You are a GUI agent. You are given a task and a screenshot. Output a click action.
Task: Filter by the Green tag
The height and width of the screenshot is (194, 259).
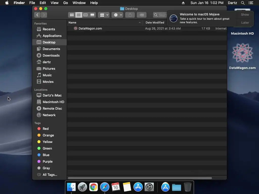(49, 149)
